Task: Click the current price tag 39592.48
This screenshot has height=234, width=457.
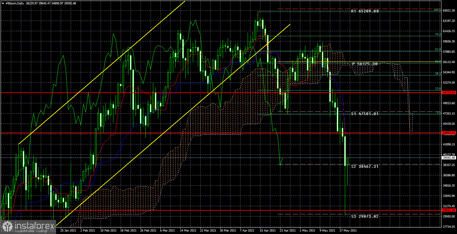Action: [449, 158]
